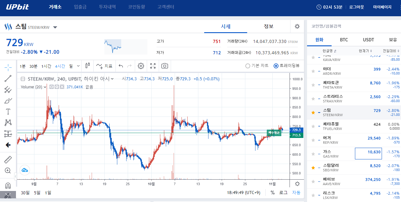
Task: Open the 코인동향 menu
Action: pos(136,7)
